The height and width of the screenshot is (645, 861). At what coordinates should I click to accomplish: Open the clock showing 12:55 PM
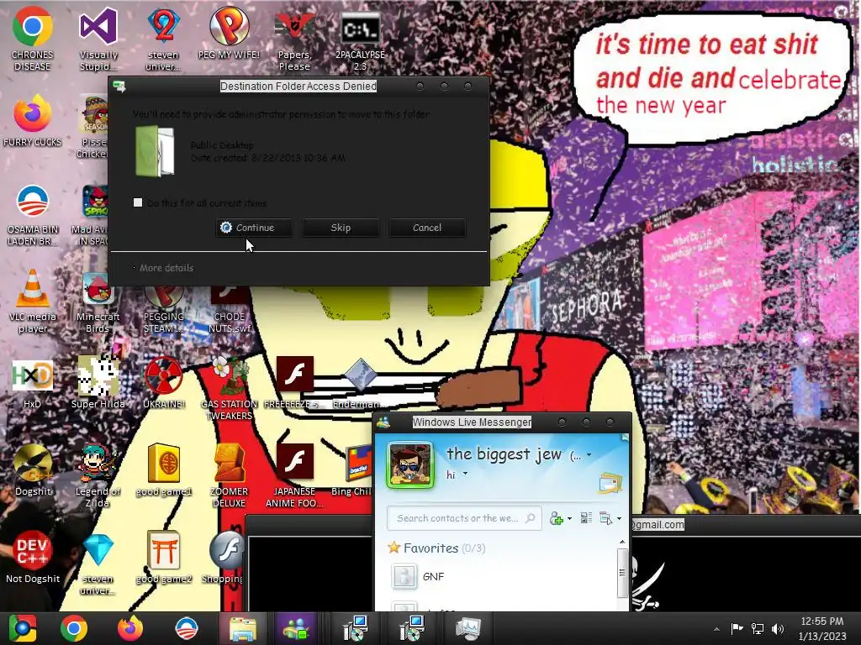(822, 628)
